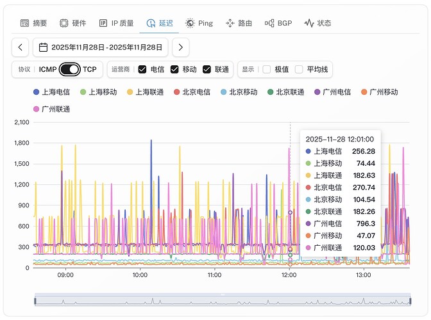Screen dimensions: 431x320
Task: Open the 路由 tab
Action: pos(239,23)
